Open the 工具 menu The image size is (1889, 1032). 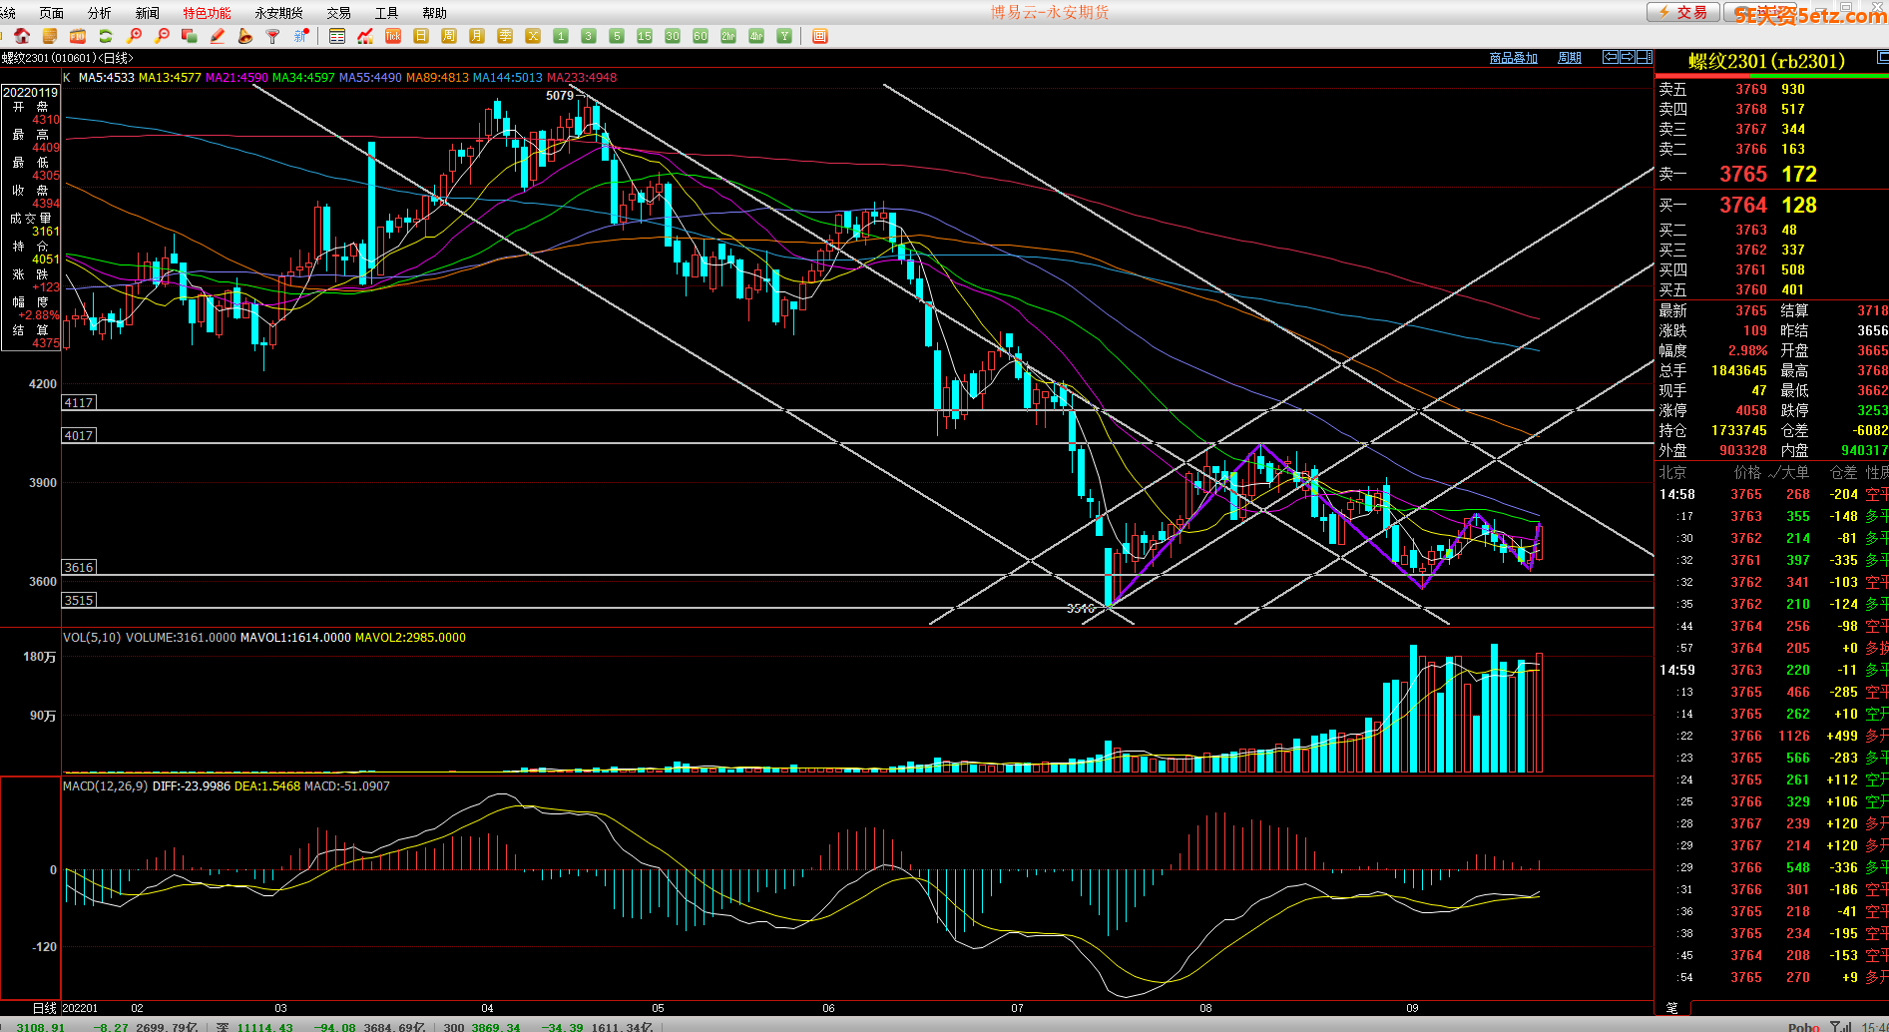[x=387, y=13]
